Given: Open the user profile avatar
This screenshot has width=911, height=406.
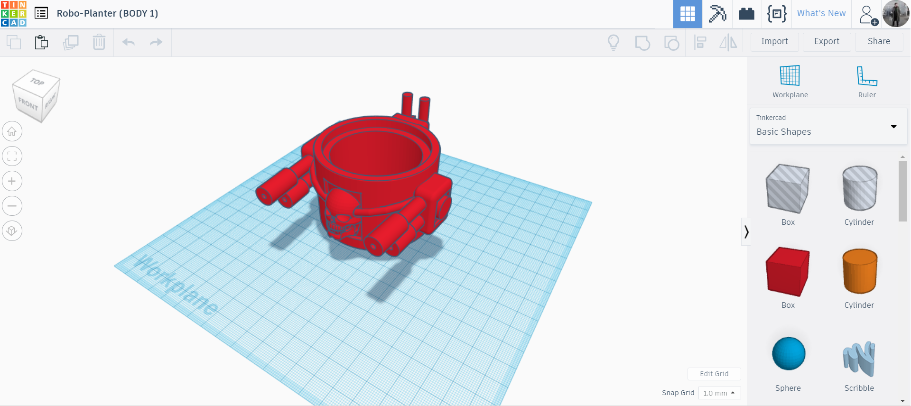Looking at the screenshot, I should tap(896, 14).
